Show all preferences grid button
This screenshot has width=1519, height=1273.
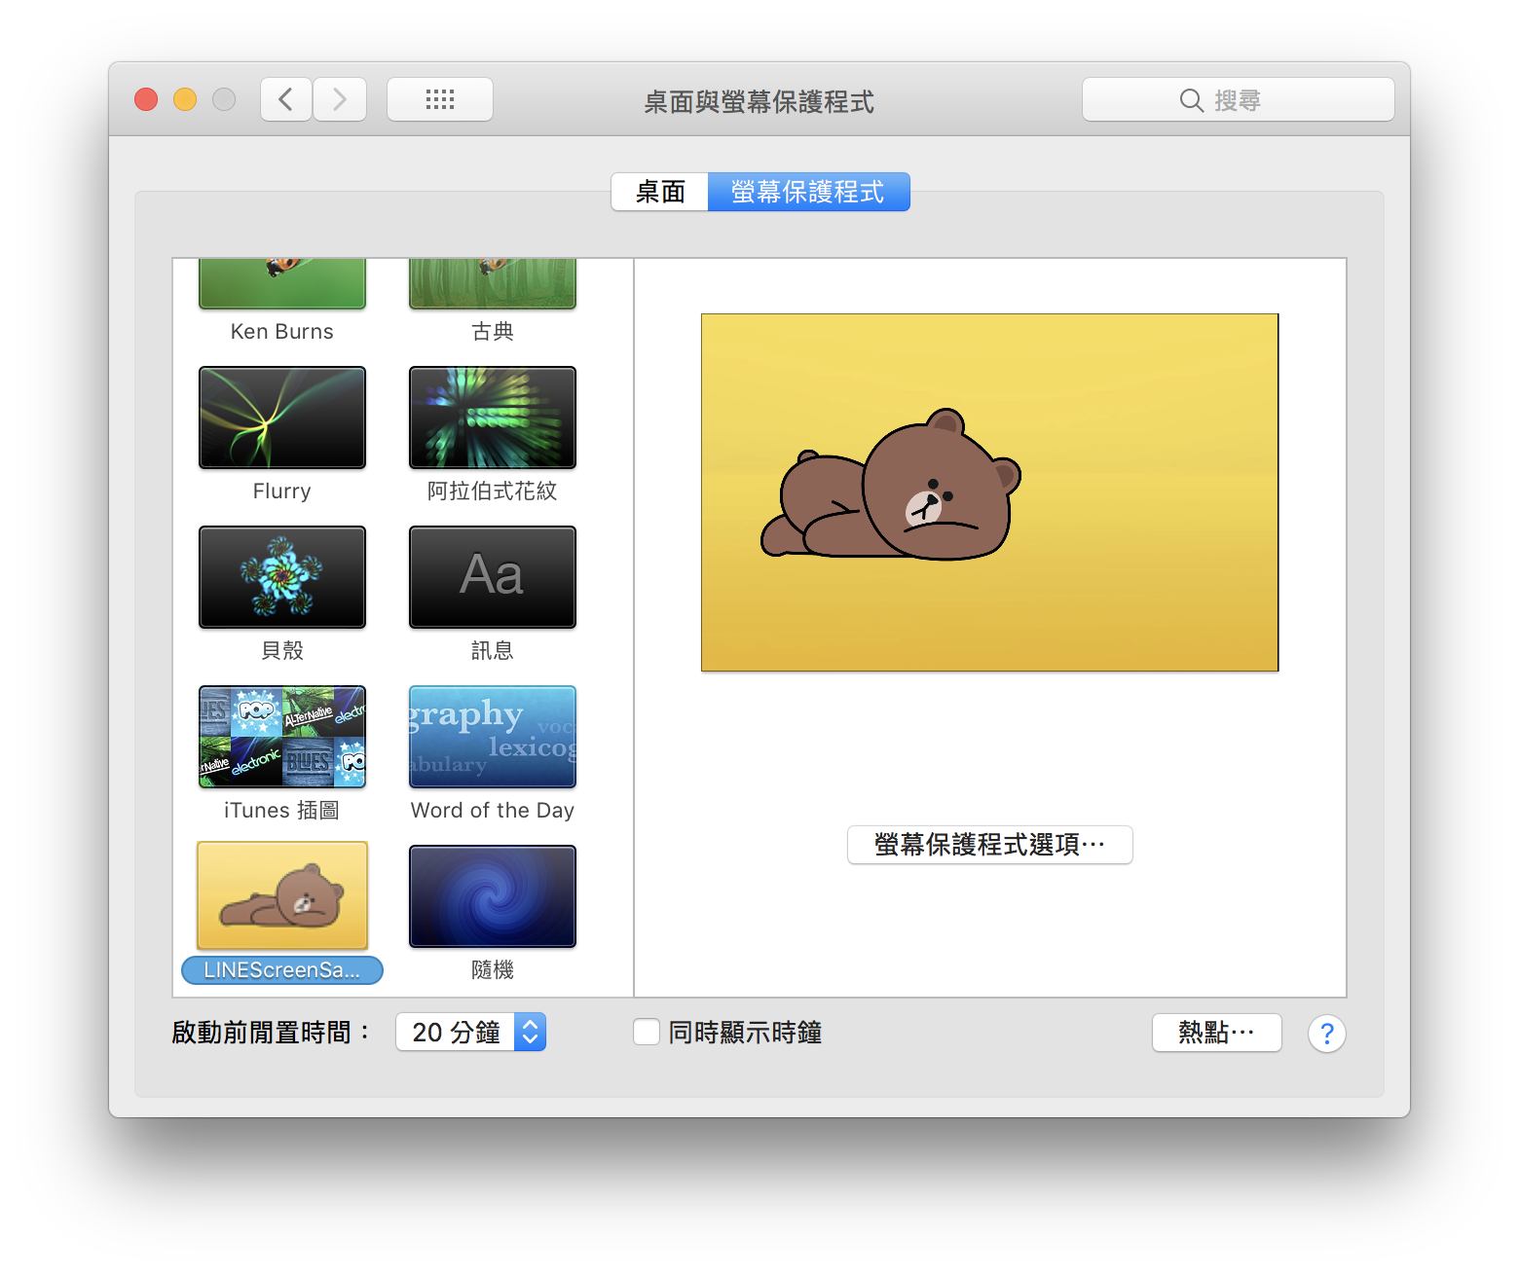(x=440, y=99)
